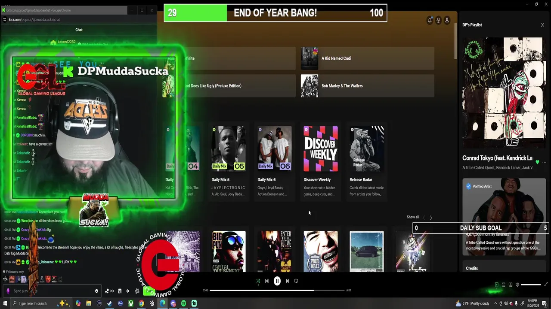551x309 pixels.
Task: Open the emoji picker in Kick chat
Action: (96, 291)
